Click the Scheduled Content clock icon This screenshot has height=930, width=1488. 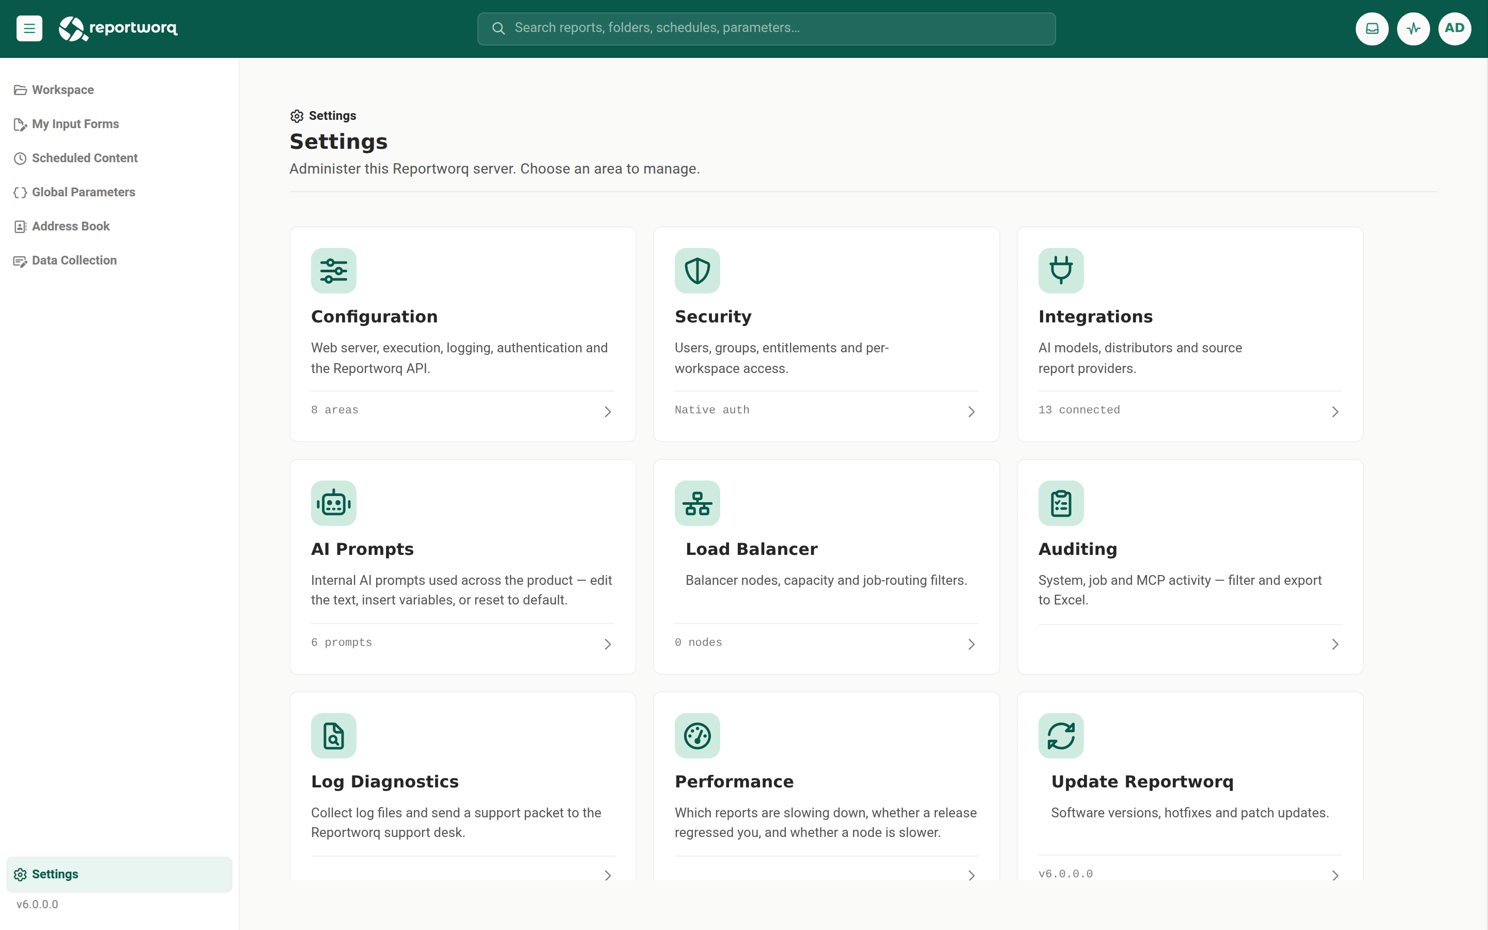coord(20,159)
